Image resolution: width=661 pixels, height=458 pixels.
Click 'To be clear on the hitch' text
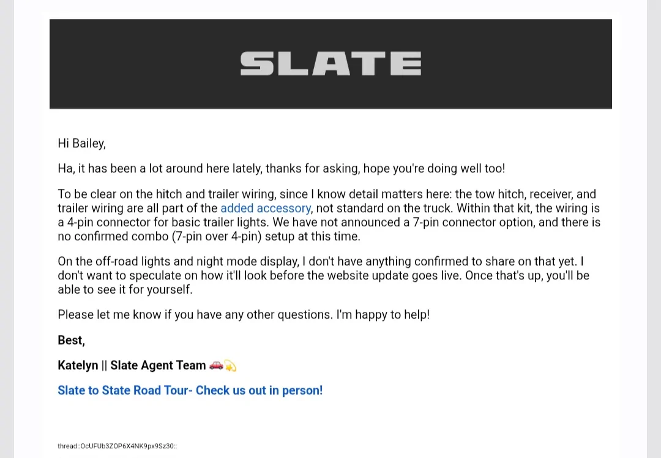pyautogui.click(x=120, y=194)
